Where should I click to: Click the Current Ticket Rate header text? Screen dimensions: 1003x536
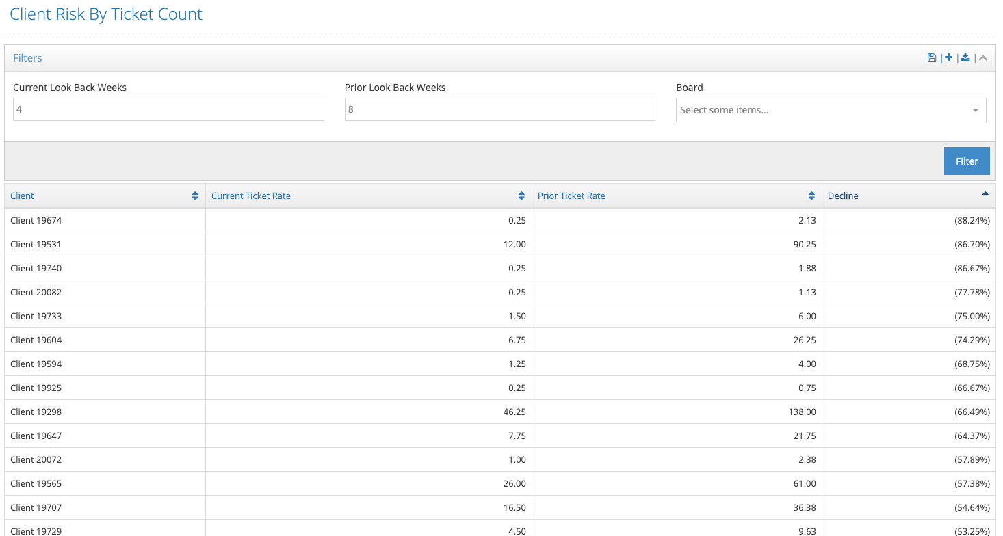click(251, 196)
